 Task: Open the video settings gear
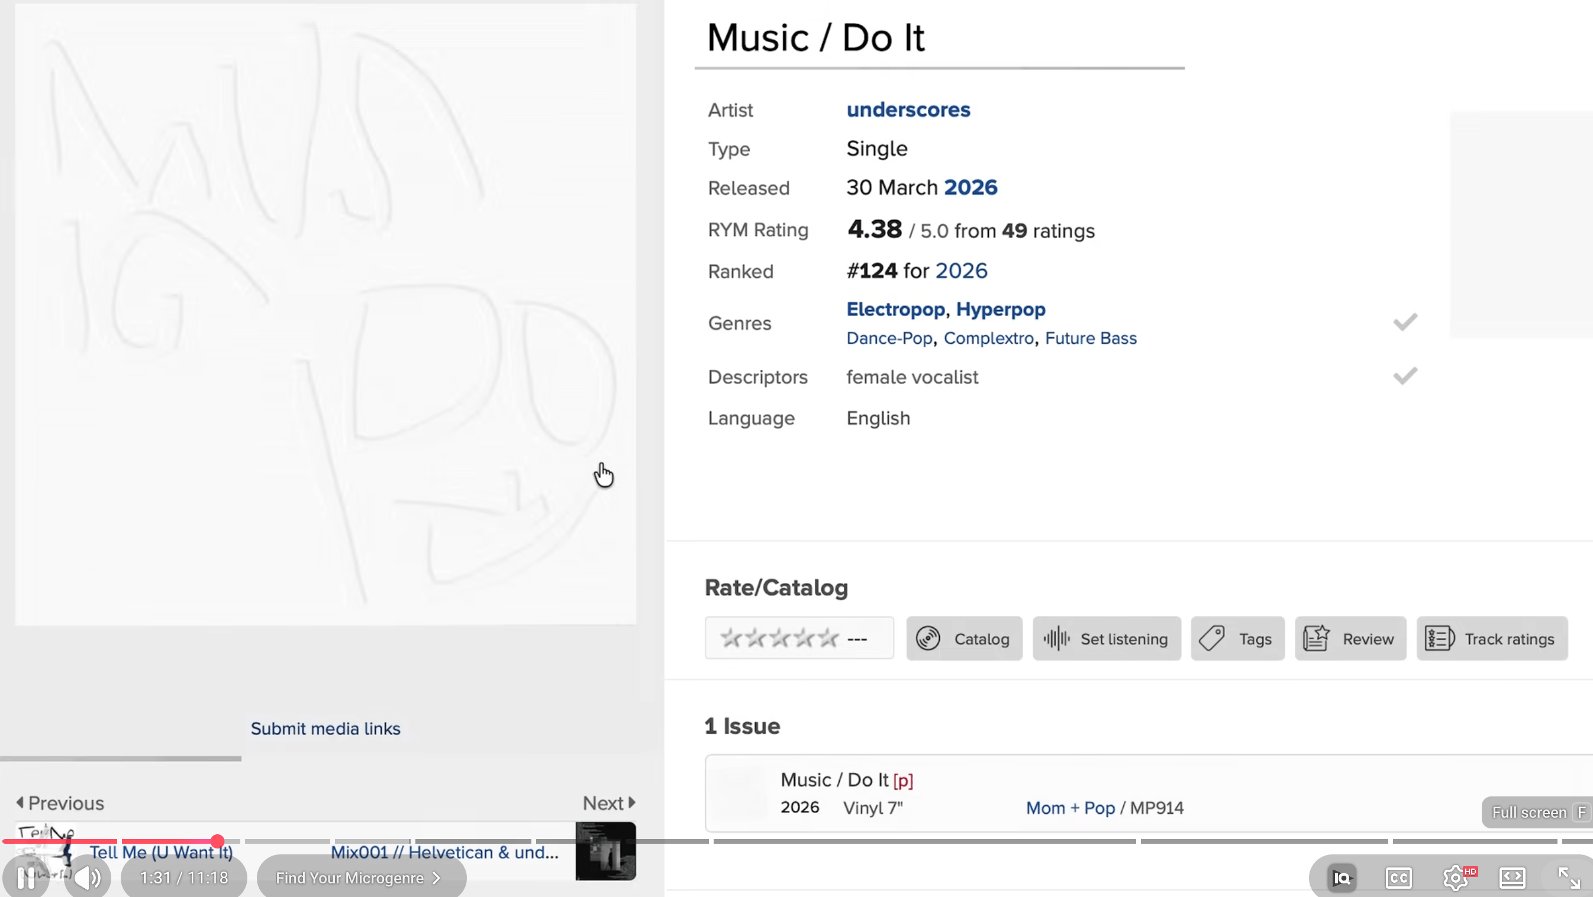point(1455,877)
